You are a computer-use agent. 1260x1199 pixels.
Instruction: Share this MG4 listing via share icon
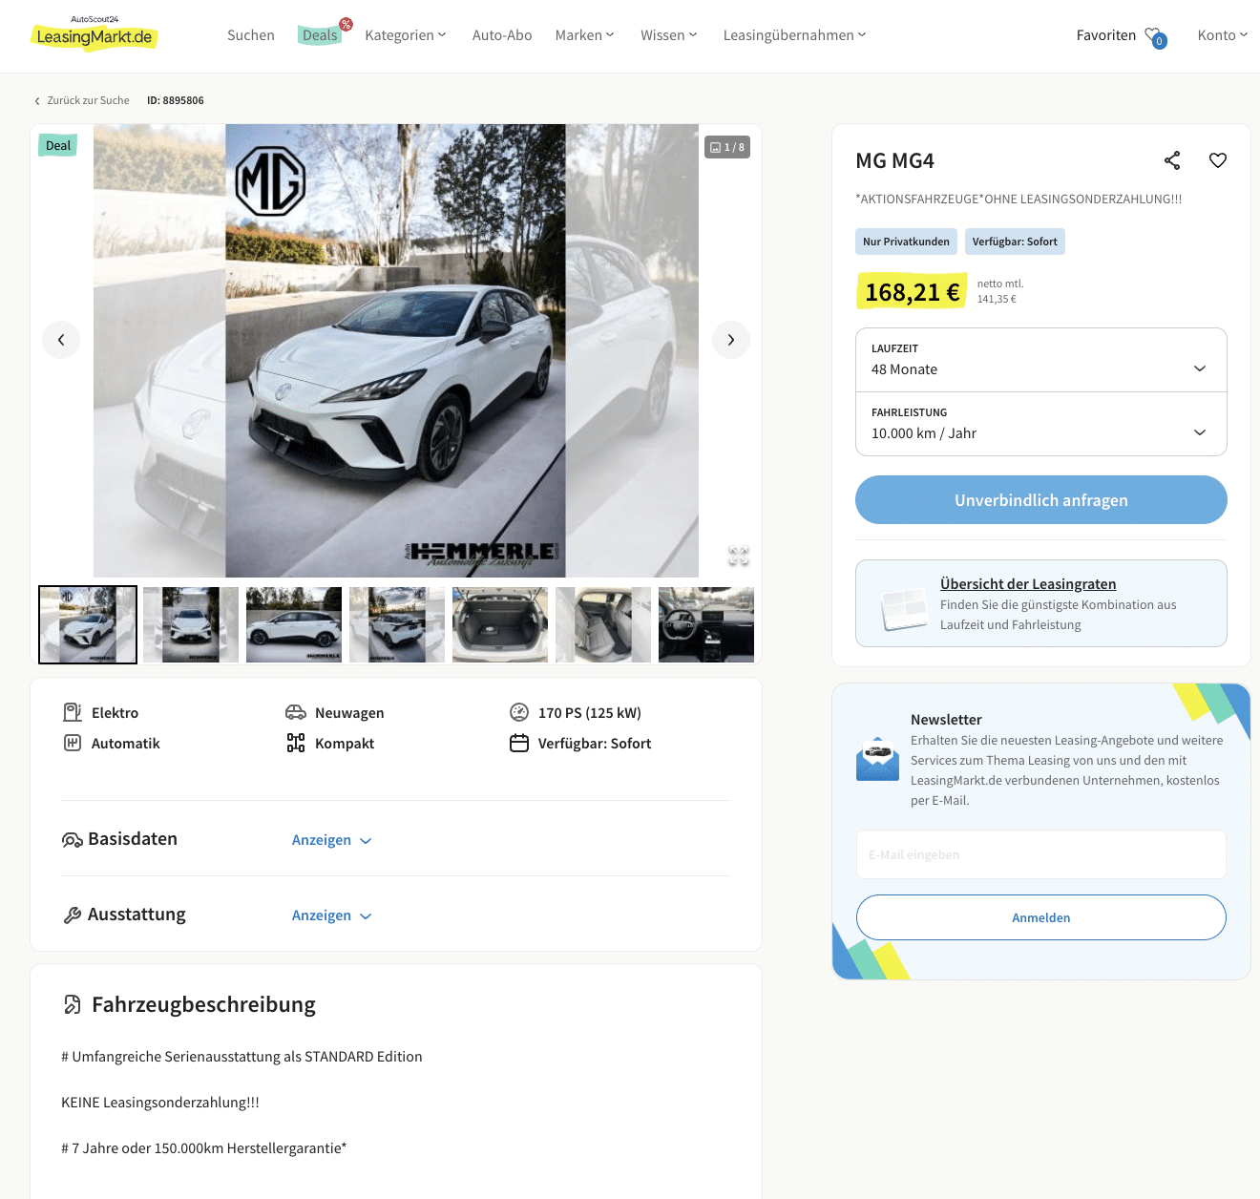(1172, 160)
